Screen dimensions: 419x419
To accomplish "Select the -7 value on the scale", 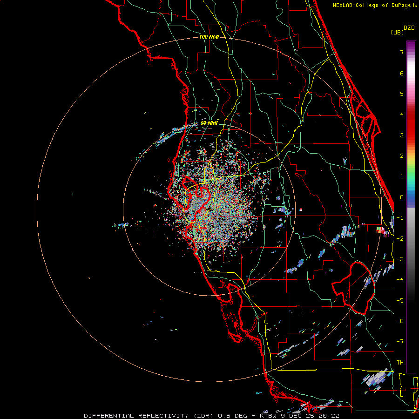I will pos(400,342).
